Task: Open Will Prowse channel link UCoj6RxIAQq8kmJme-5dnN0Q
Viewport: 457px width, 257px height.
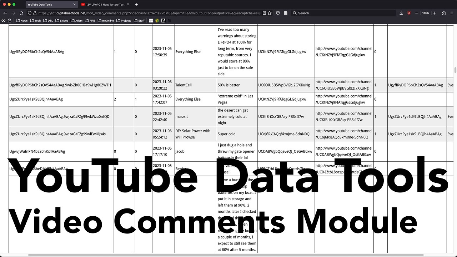Action: click(344, 134)
